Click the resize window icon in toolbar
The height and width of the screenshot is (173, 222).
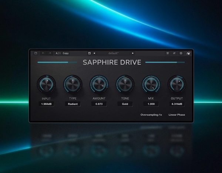[168, 53]
